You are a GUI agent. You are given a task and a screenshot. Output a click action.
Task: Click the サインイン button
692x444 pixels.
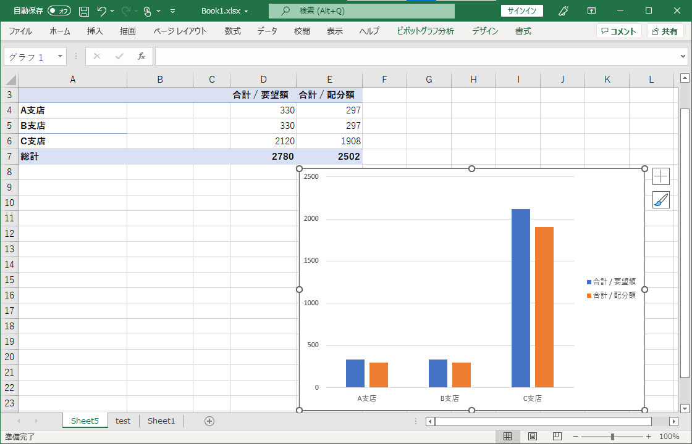[x=522, y=11]
